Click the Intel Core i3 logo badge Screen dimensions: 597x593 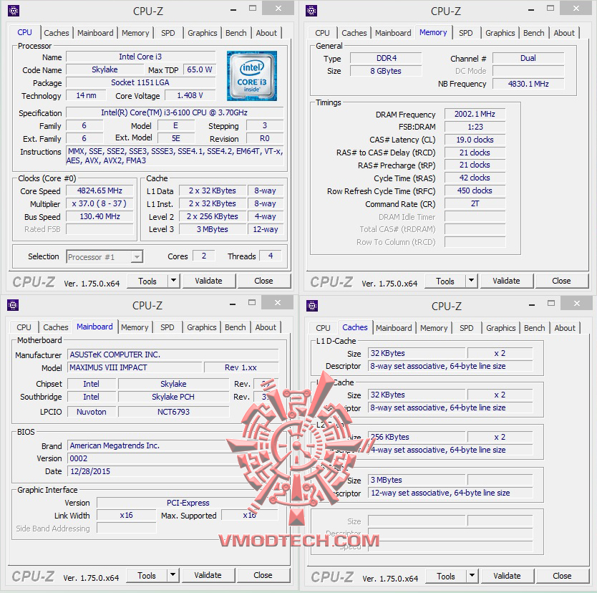[x=252, y=76]
